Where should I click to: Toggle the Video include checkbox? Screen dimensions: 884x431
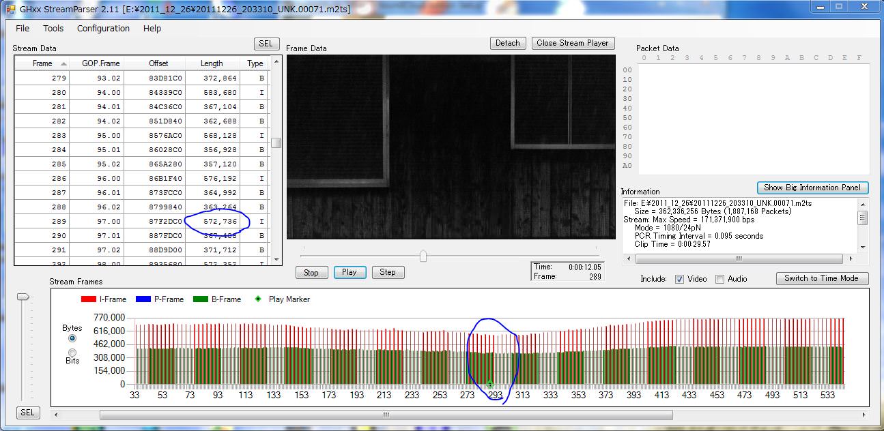pyautogui.click(x=679, y=279)
